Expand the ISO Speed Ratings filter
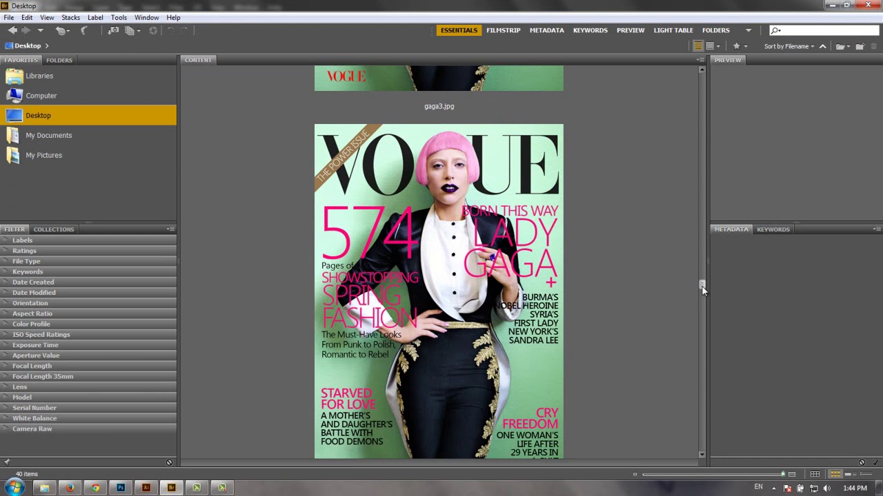Image resolution: width=883 pixels, height=496 pixels. [x=88, y=334]
